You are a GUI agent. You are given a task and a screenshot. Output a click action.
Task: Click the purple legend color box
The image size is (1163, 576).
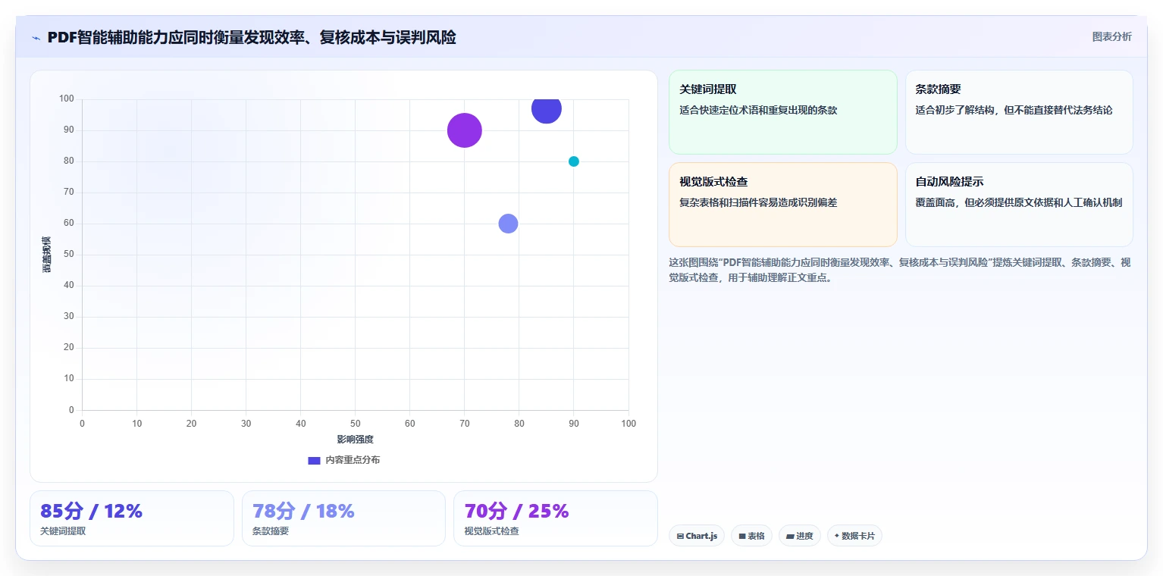tap(314, 461)
